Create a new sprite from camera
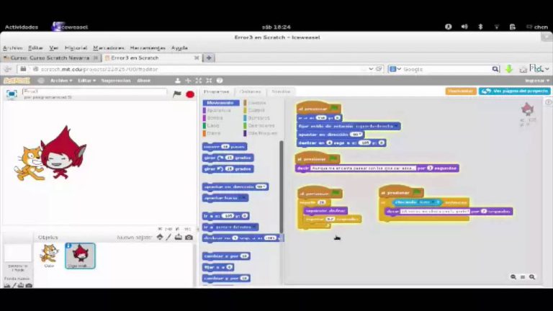This screenshot has height=311, width=553. [189, 238]
